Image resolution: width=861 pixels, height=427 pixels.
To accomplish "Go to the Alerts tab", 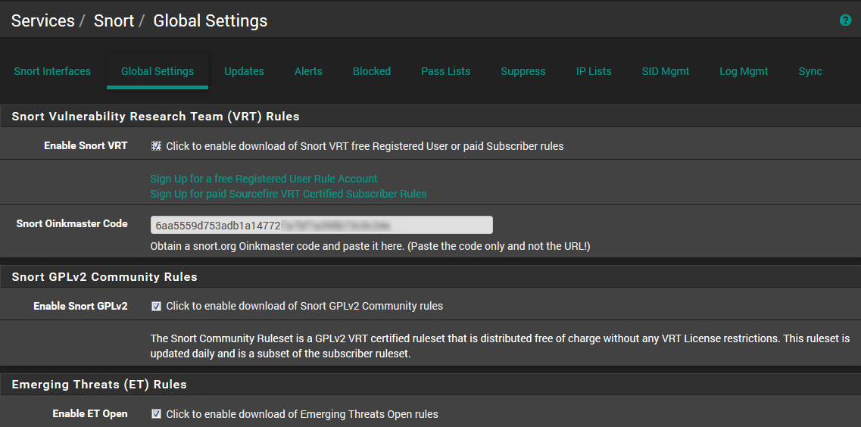I will click(309, 71).
